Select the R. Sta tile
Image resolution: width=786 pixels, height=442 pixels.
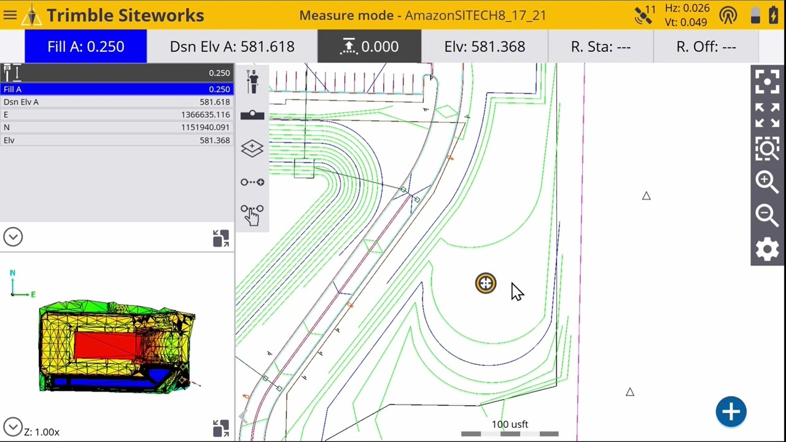(x=601, y=47)
